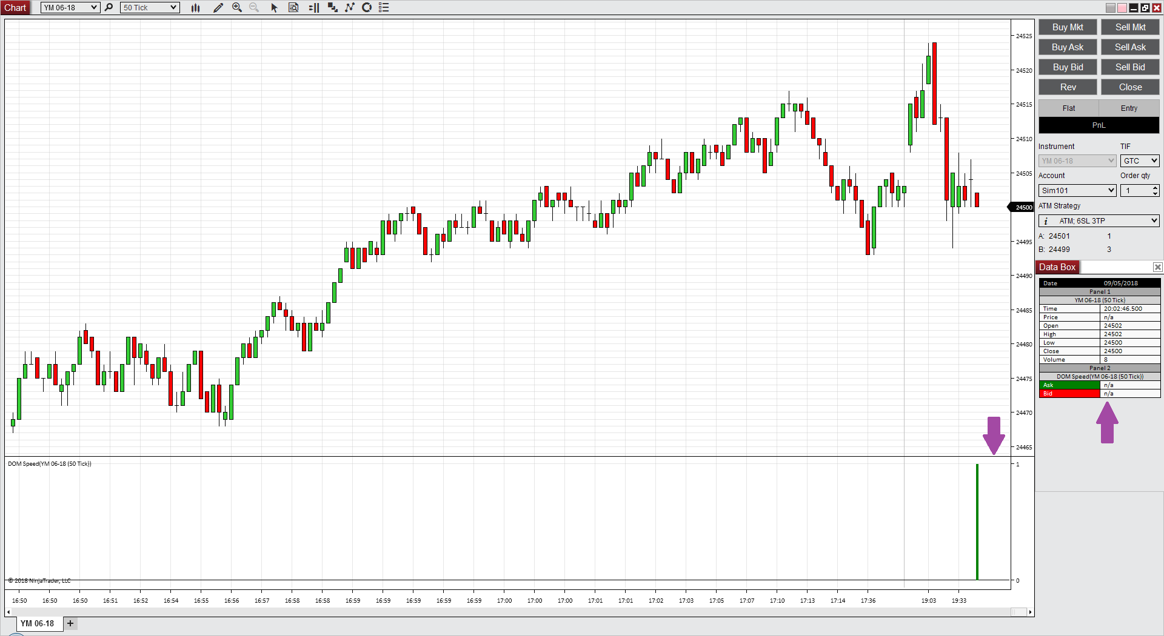Open the Indicators icon in toolbar
The width and height of the screenshot is (1164, 636).
[x=332, y=7]
